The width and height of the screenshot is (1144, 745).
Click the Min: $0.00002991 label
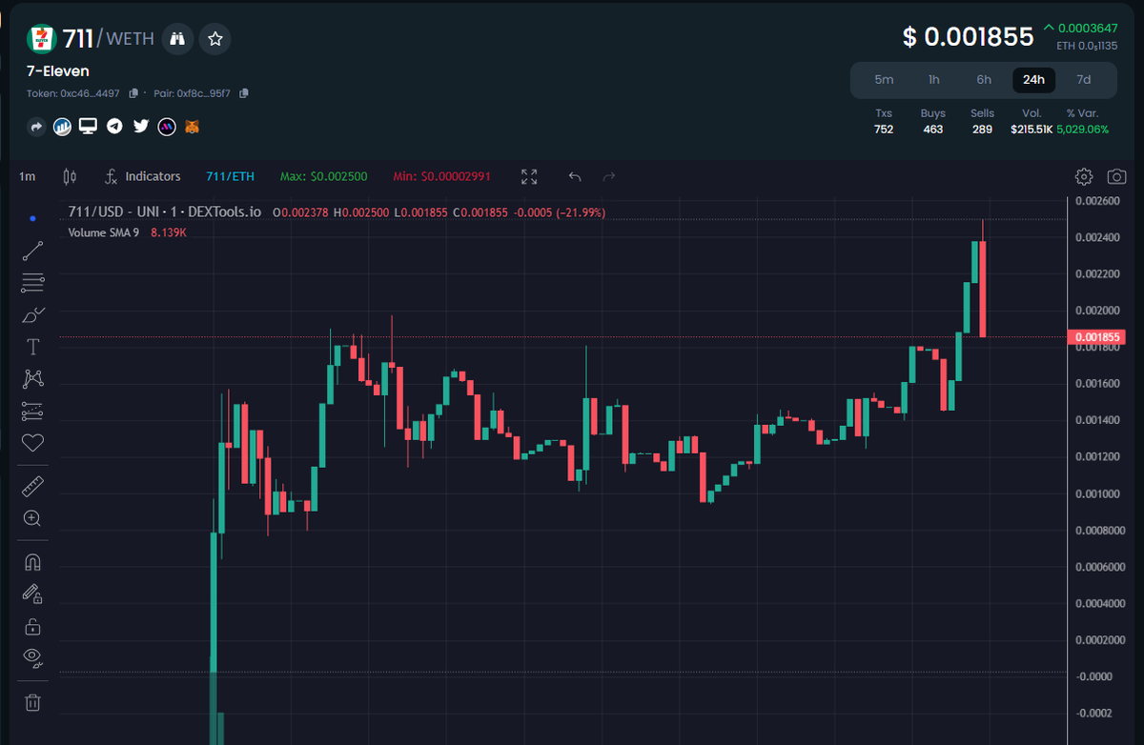point(442,176)
